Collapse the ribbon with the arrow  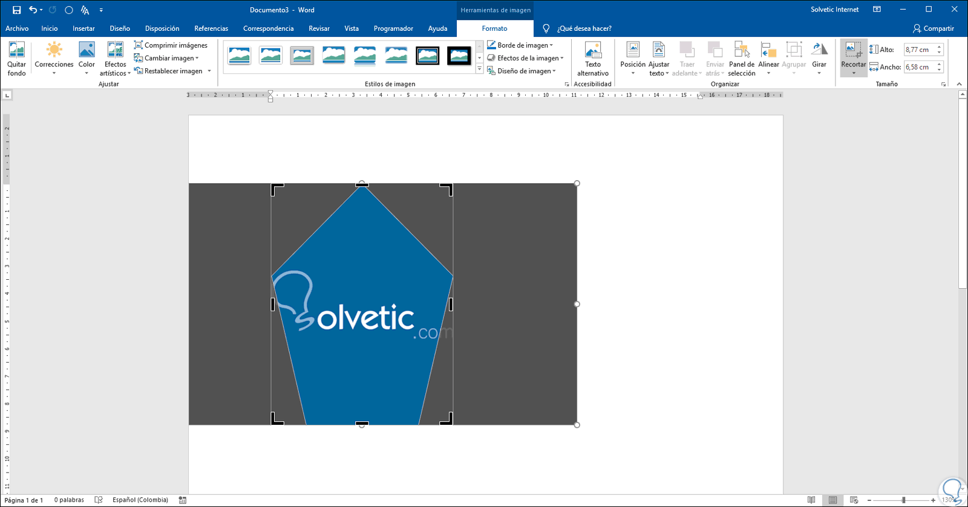coord(960,84)
